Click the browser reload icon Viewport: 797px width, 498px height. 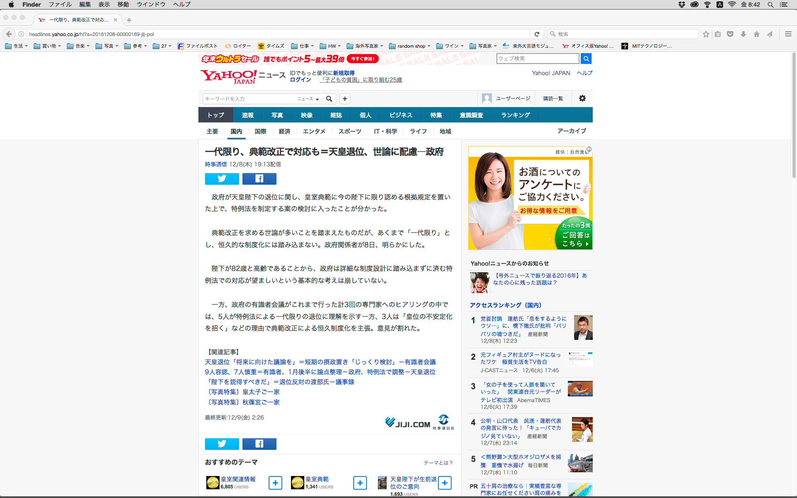pyautogui.click(x=537, y=34)
